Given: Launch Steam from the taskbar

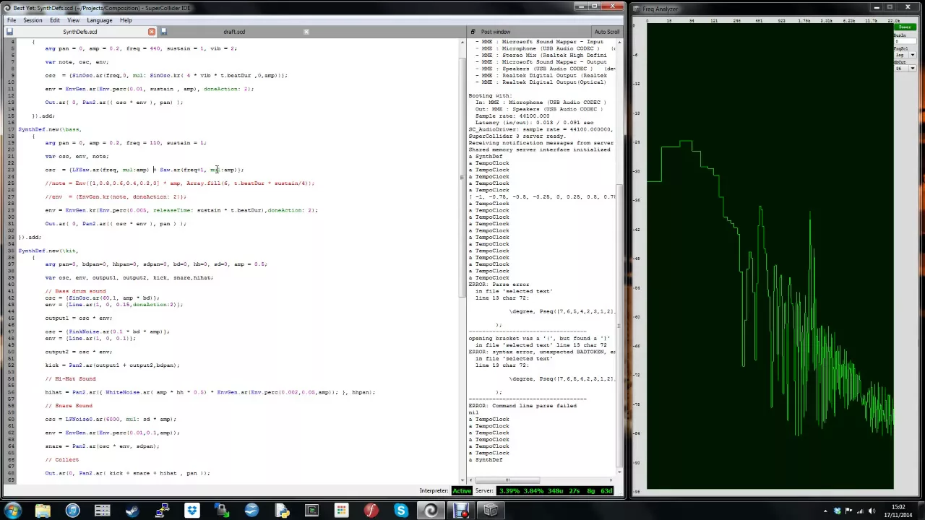Looking at the screenshot, I should pos(132,511).
